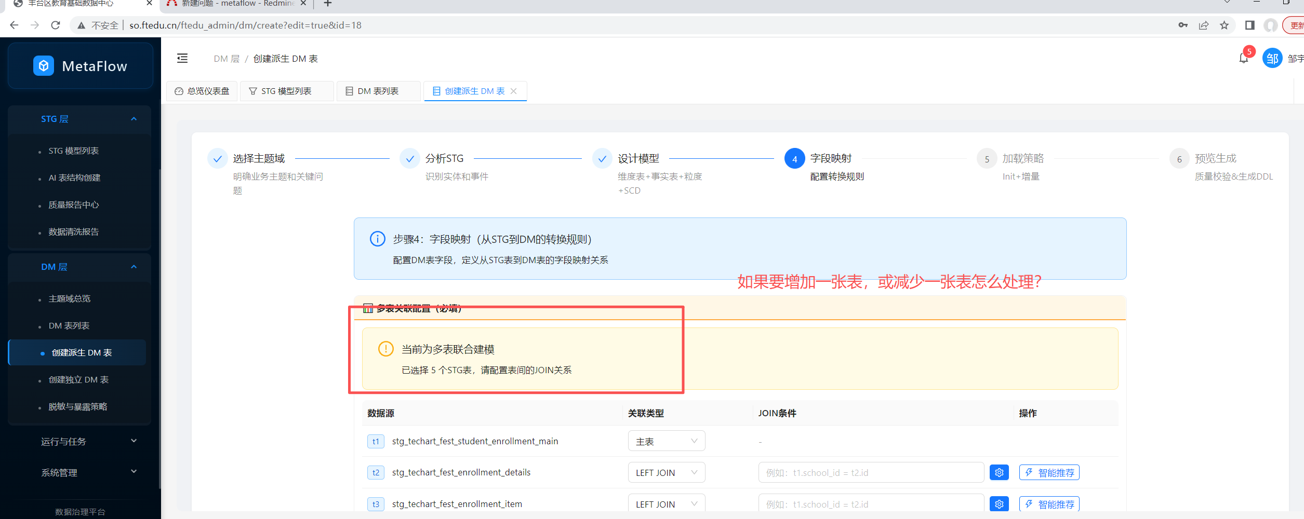Click JOIN condition input for enrollment_details
This screenshot has width=1304, height=519.
(x=871, y=472)
